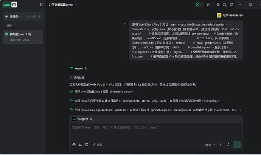This screenshot has width=261, height=155.
Task: Click the sparkle enhance prompt icon
Action: (221, 145)
